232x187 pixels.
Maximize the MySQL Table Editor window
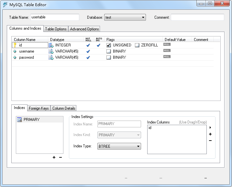(x=210, y=4)
